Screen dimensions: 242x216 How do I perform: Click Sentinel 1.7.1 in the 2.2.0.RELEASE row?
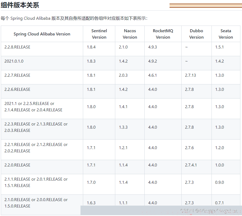pyautogui.click(x=91, y=165)
